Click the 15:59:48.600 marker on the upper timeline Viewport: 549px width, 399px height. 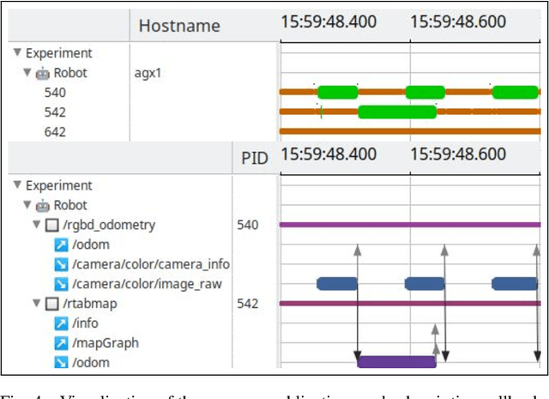point(457,21)
